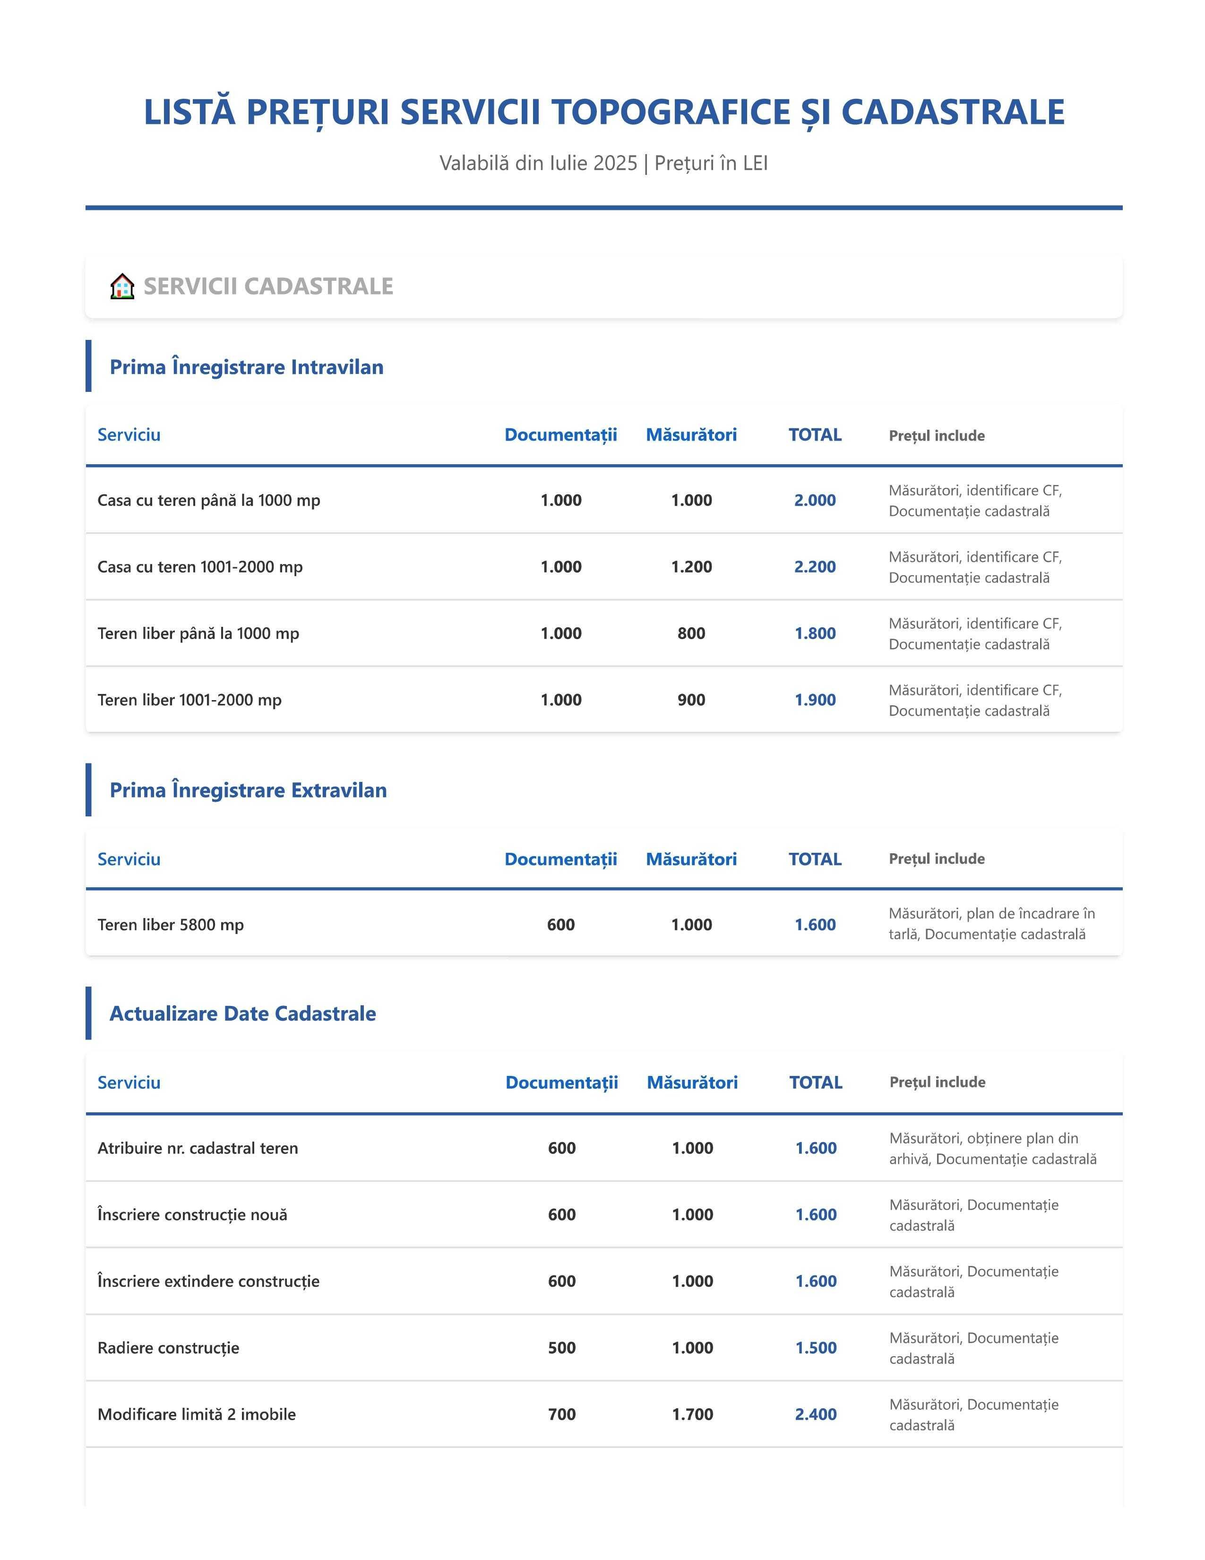
Task: Click Măsurători value 800
Action: (692, 633)
